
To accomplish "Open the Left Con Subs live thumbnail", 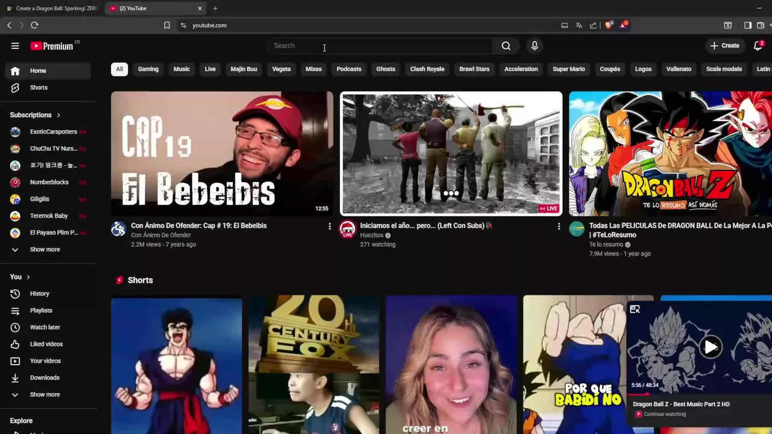I will pyautogui.click(x=451, y=153).
